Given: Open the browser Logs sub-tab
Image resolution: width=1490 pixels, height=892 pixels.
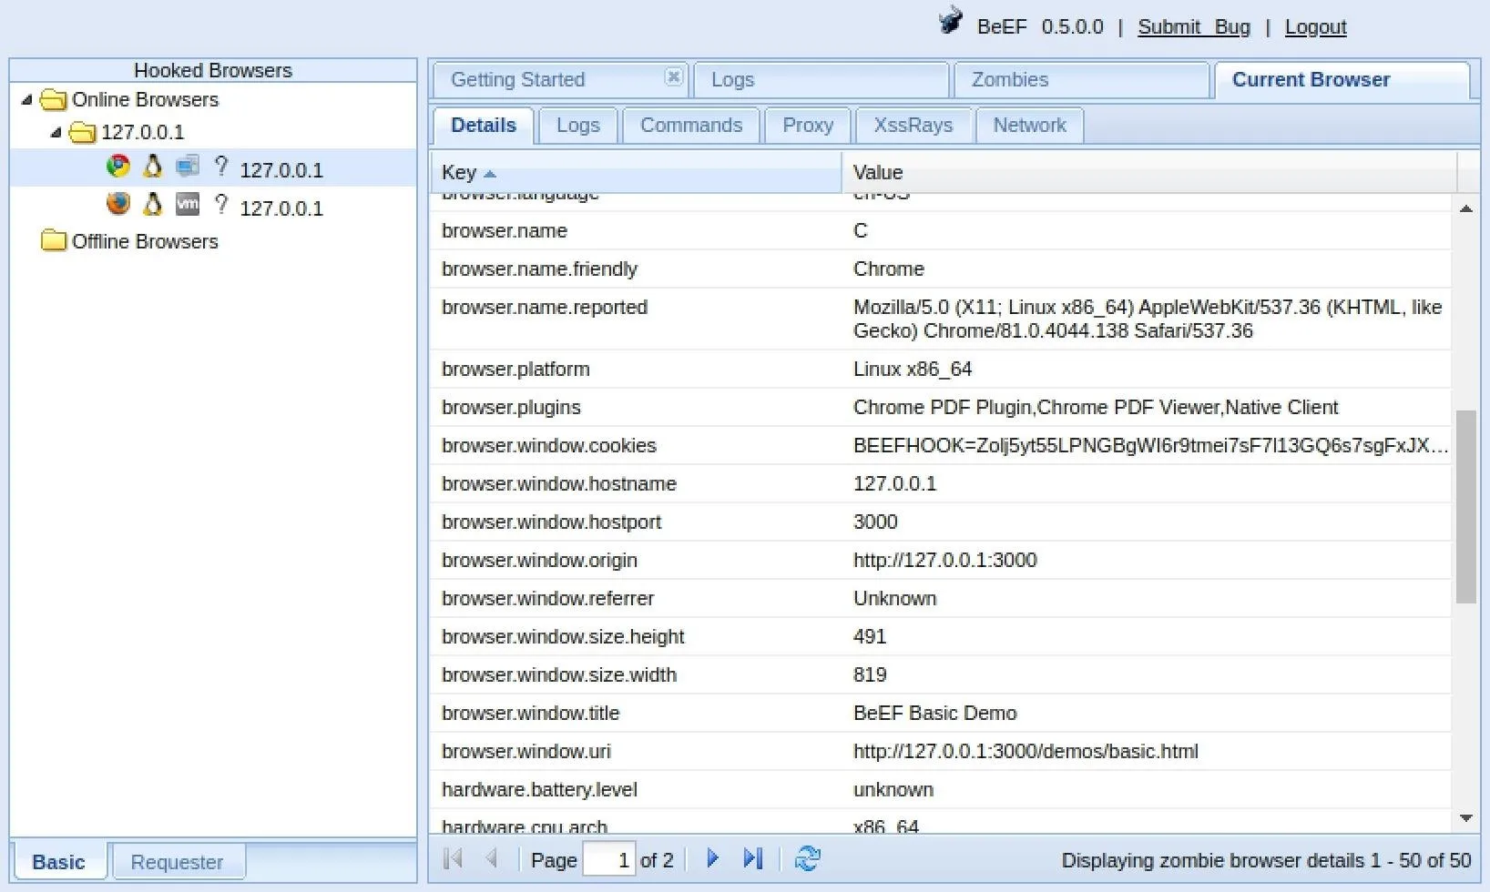Looking at the screenshot, I should [x=578, y=126].
